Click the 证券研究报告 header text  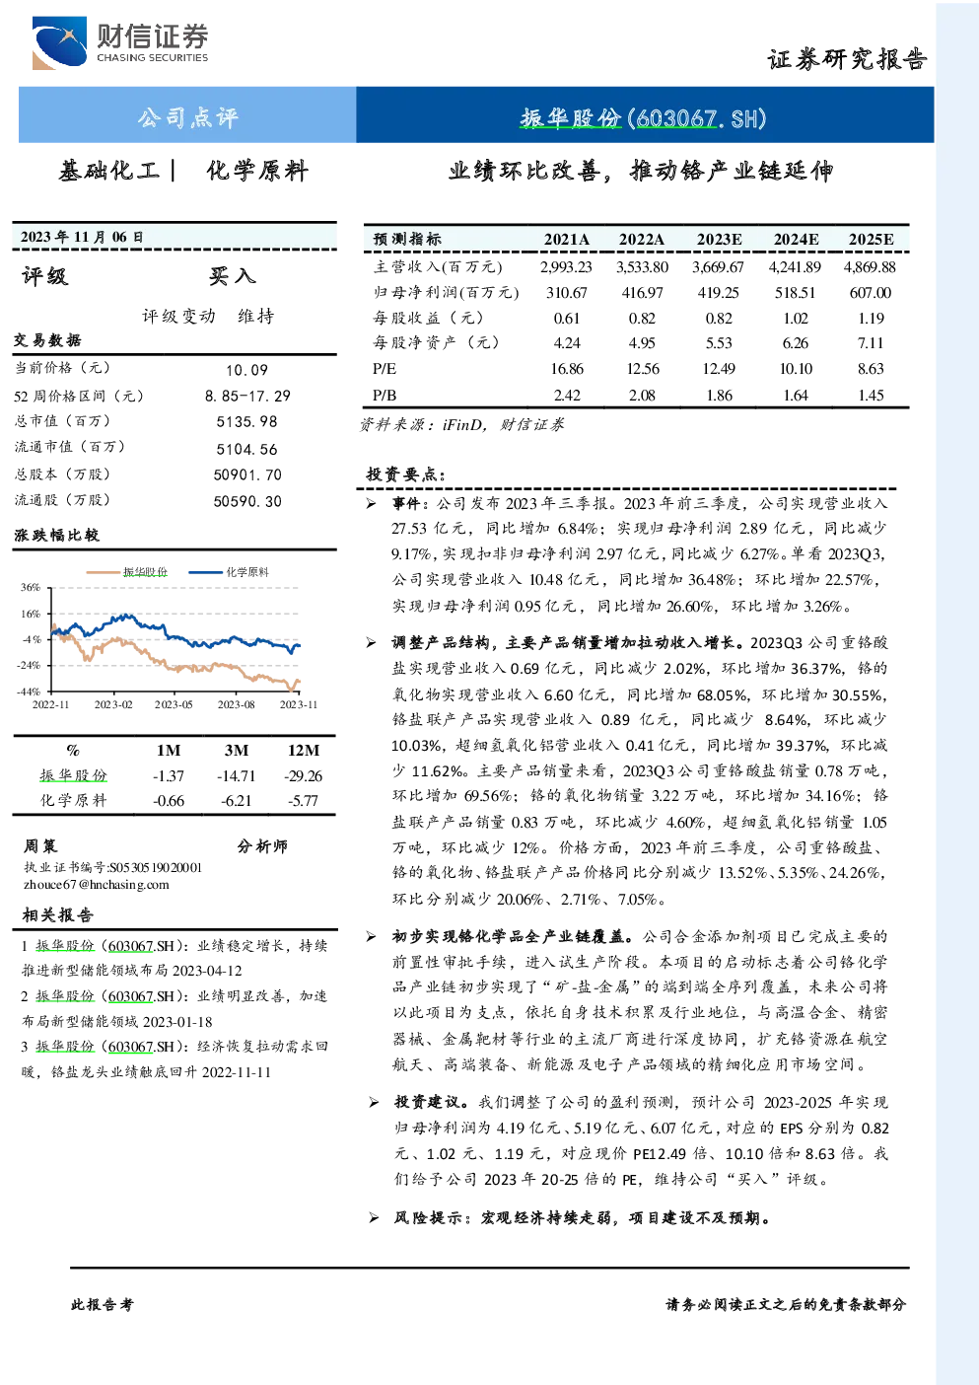pyautogui.click(x=848, y=60)
